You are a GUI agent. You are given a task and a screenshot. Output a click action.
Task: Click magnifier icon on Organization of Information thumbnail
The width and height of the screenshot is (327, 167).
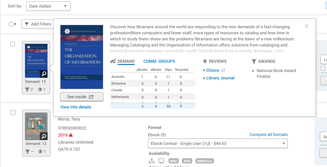(44, 74)
